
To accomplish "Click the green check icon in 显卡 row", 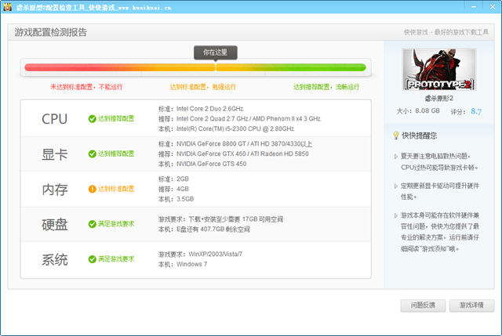I will pyautogui.click(x=93, y=154).
